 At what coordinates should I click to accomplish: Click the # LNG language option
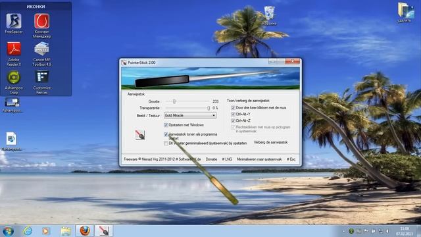click(227, 159)
